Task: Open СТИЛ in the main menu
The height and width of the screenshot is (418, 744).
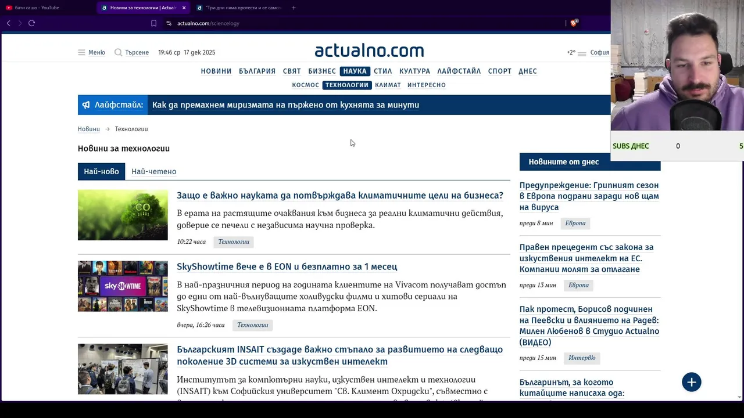Action: pos(383,71)
